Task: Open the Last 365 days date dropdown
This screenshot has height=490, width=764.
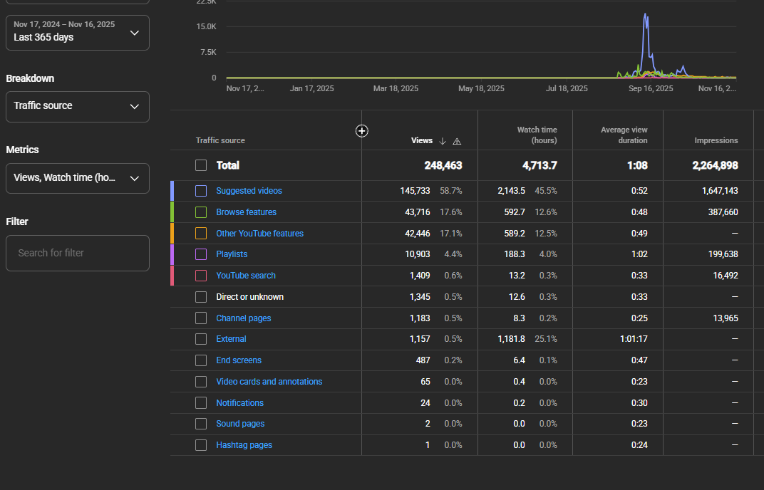Action: click(x=78, y=33)
